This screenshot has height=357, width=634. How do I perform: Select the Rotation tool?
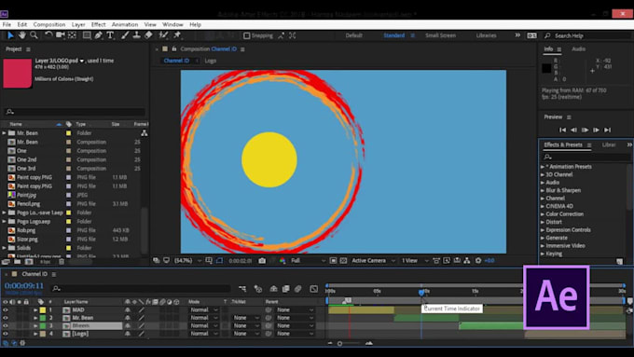pyautogui.click(x=48, y=35)
